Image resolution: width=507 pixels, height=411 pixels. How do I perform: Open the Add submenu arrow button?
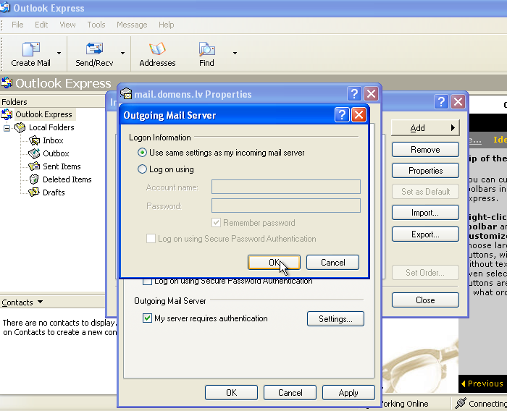click(453, 127)
